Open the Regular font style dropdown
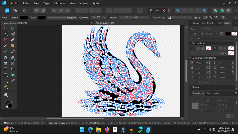The image size is (238, 134). 211,34
